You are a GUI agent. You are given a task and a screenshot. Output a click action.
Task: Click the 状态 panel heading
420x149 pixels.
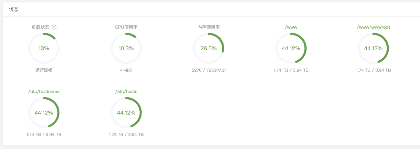click(x=14, y=9)
